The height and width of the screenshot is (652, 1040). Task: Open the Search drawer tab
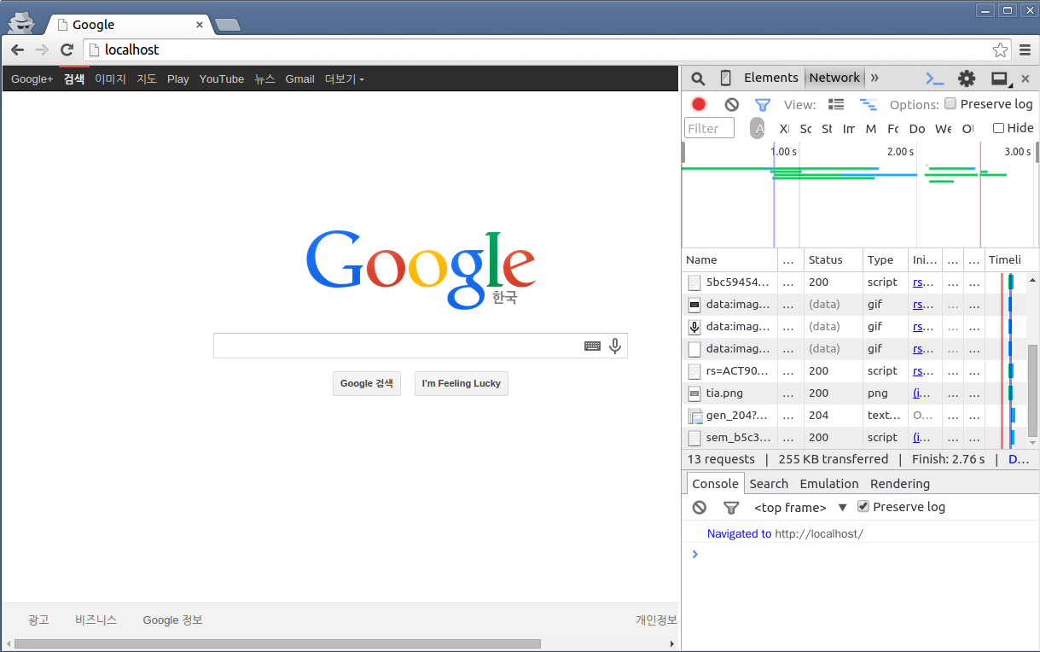click(x=769, y=484)
